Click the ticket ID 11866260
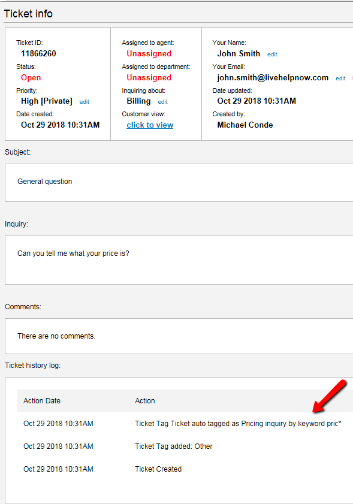 (x=38, y=54)
